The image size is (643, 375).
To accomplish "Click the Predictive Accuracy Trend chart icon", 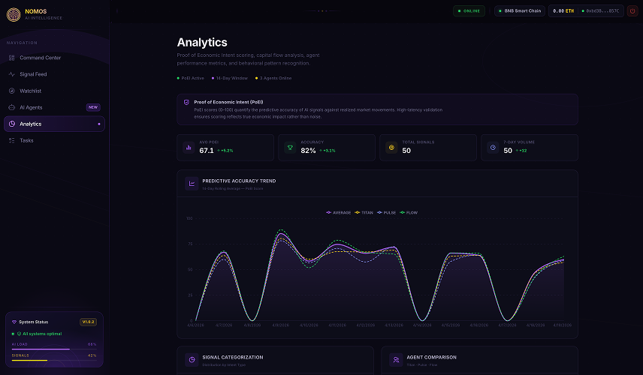I will click(192, 183).
